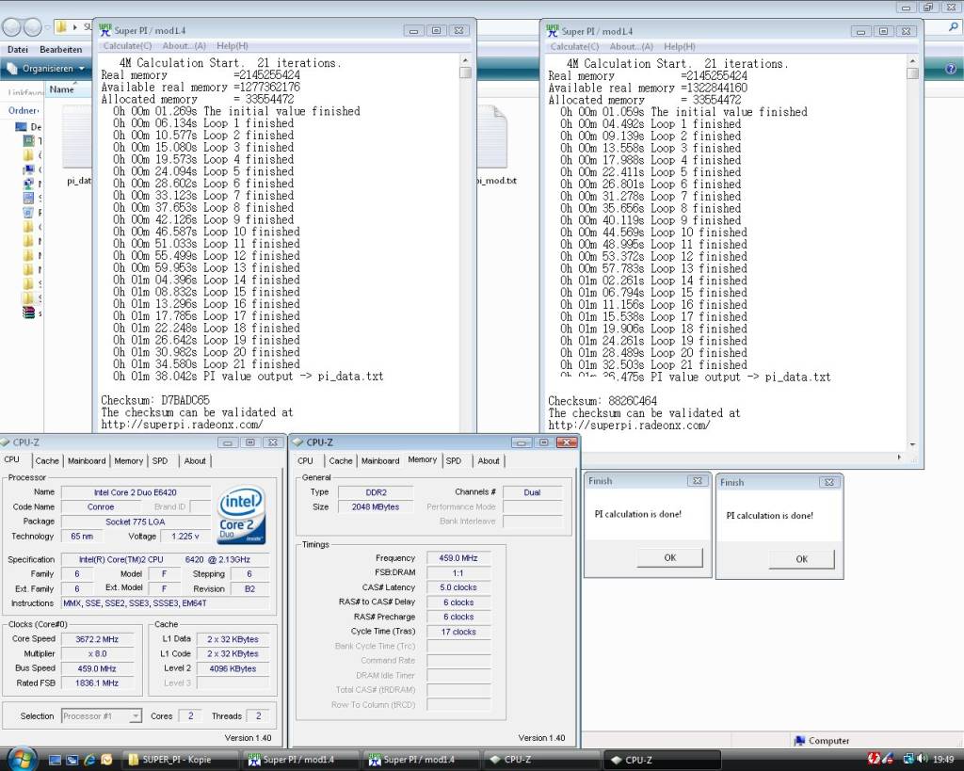Viewport: 964px width, 771px height.
Task: Click the CPU-Z icon in right CPU-Z title bar
Action: tap(298, 442)
